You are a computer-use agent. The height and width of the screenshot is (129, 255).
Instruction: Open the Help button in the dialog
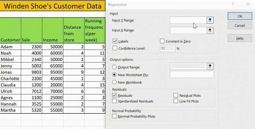point(240,38)
